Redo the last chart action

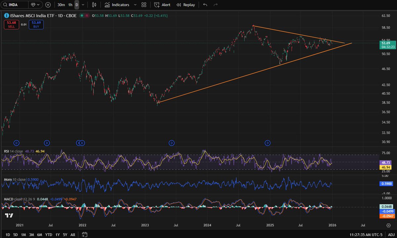[x=215, y=5]
